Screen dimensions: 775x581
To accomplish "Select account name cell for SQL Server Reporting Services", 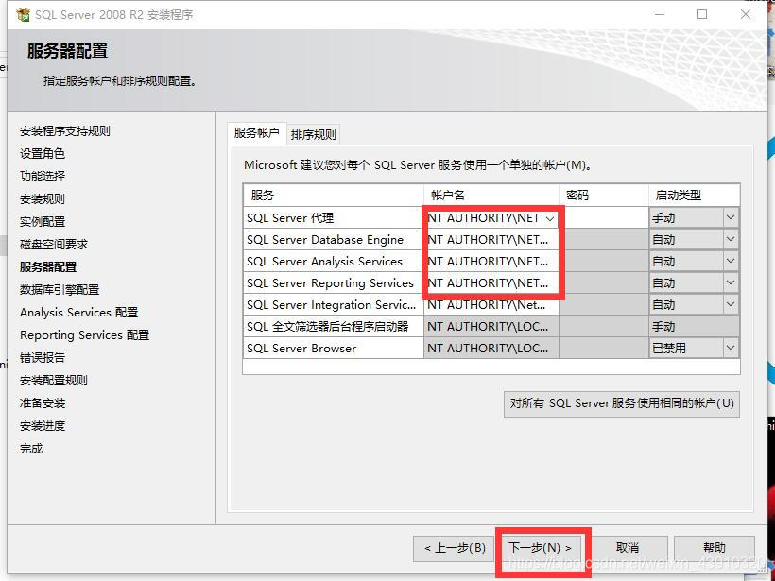I will (x=491, y=283).
